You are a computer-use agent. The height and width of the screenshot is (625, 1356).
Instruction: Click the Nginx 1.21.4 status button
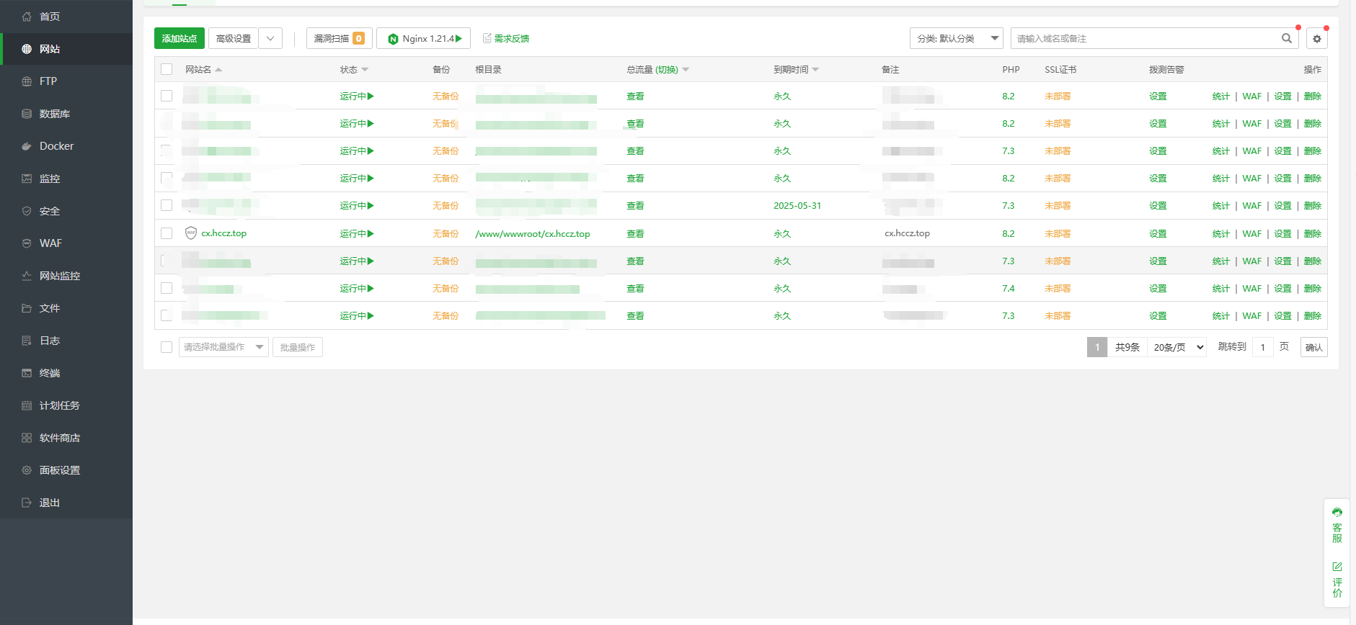(x=424, y=39)
